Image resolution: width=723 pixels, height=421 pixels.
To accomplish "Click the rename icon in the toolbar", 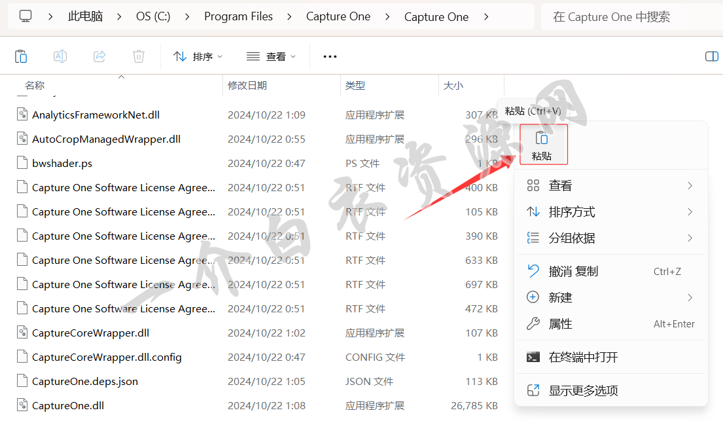I will (60, 56).
